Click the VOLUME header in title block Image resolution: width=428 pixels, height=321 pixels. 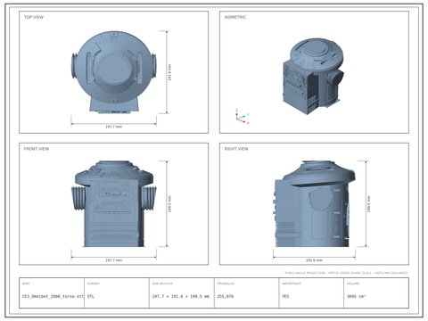point(353,284)
